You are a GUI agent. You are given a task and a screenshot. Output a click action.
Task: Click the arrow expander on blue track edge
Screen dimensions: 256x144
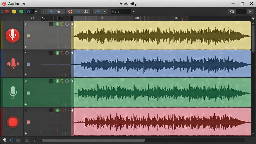pyautogui.click(x=72, y=53)
